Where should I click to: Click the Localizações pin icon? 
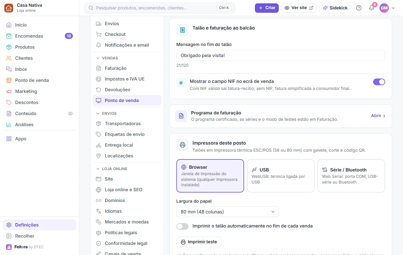(x=99, y=156)
